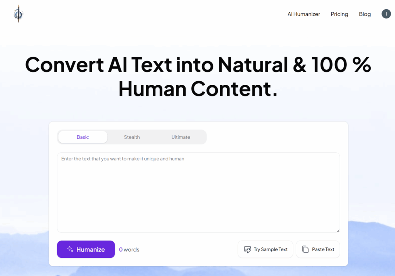The image size is (395, 276).
Task: Open the user avatar profile icon
Action: (x=386, y=14)
